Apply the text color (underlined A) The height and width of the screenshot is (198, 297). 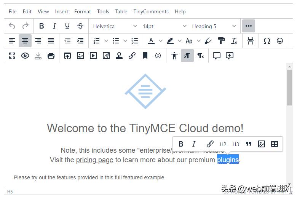151,41
